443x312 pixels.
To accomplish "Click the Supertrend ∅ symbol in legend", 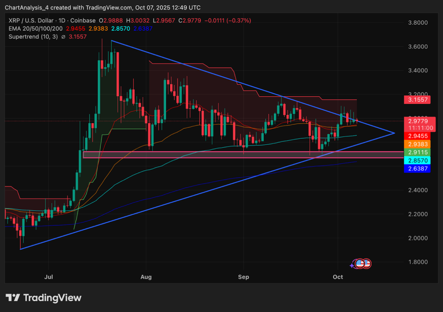I will pyautogui.click(x=64, y=37).
